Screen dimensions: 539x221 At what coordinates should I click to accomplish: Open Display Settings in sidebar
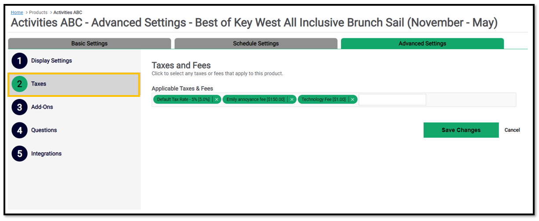click(51, 61)
